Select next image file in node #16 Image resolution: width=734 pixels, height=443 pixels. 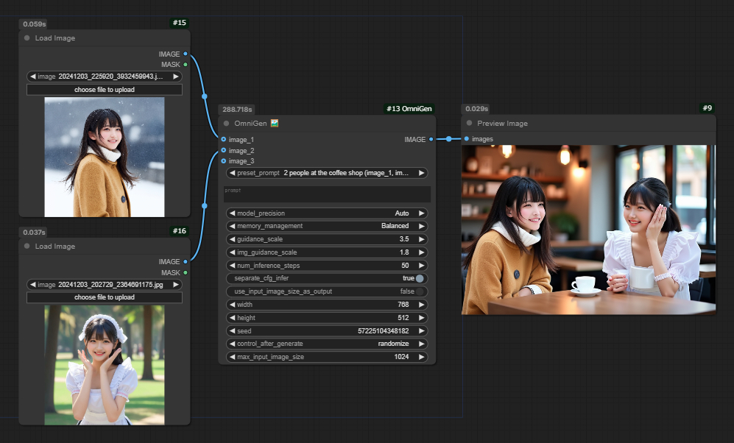pyautogui.click(x=175, y=285)
